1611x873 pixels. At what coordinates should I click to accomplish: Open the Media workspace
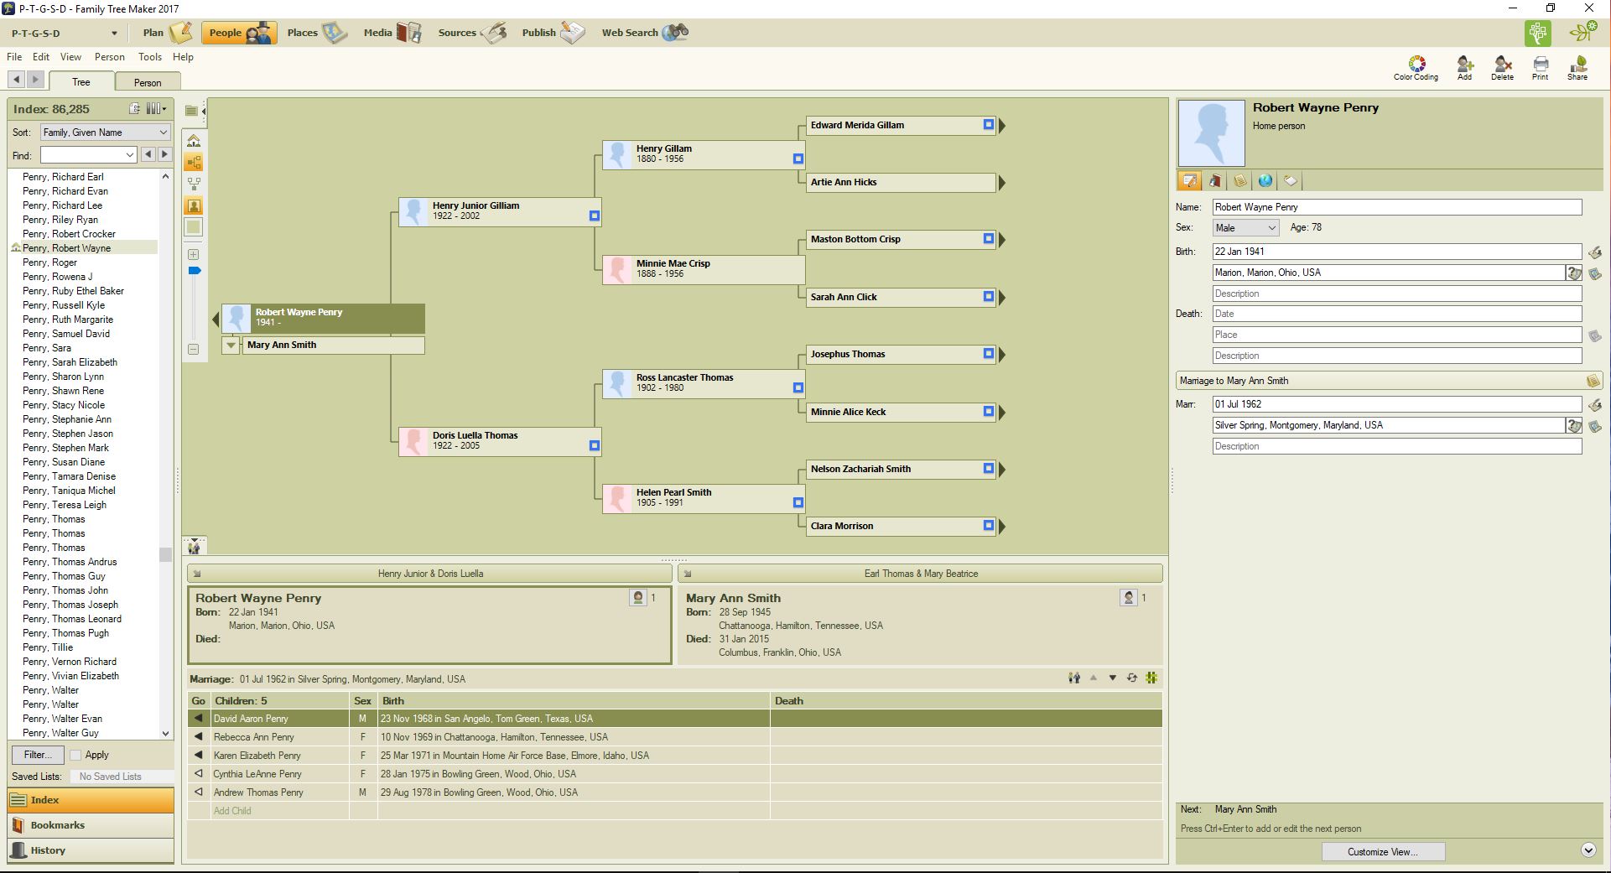[x=392, y=33]
